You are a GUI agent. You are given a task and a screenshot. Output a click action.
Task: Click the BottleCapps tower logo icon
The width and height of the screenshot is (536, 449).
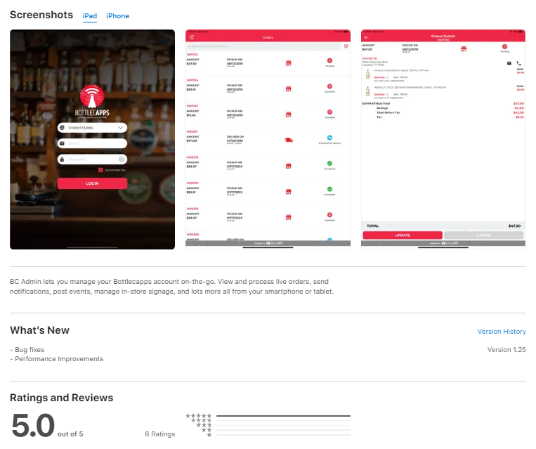92,96
